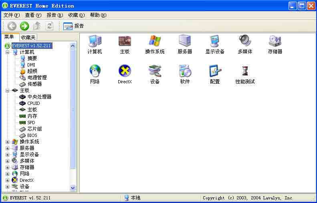Open the DirectX icon in the right pane
Screen dimensions: 317x203
[125, 74]
